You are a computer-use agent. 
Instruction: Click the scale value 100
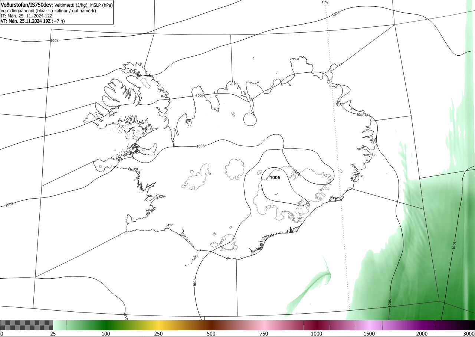[x=106, y=334]
